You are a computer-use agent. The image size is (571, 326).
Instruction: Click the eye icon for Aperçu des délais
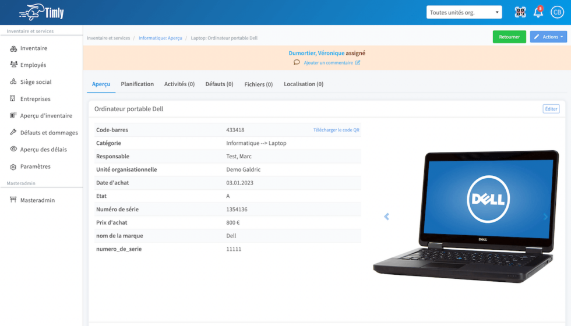point(13,149)
